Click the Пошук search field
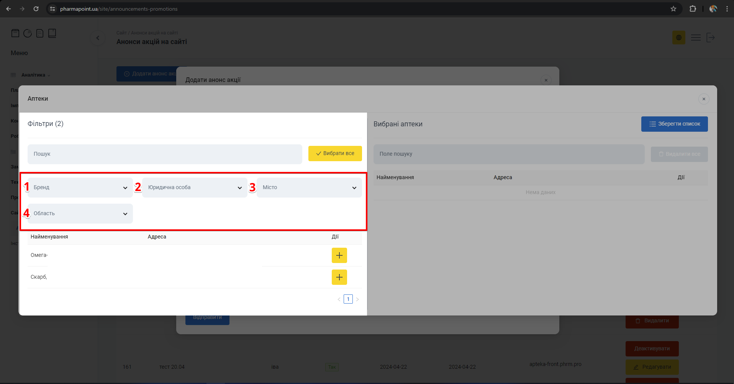734x384 pixels. pyautogui.click(x=165, y=154)
